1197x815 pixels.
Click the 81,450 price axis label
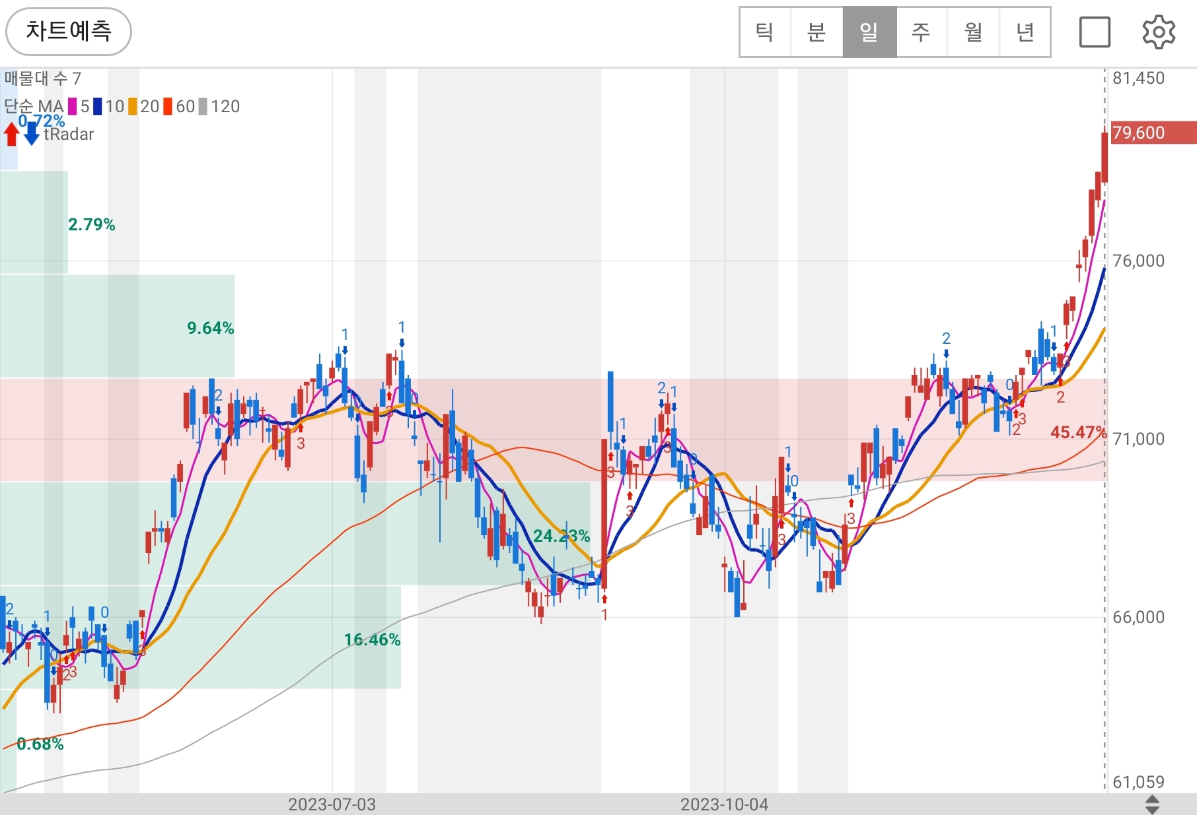[1139, 79]
